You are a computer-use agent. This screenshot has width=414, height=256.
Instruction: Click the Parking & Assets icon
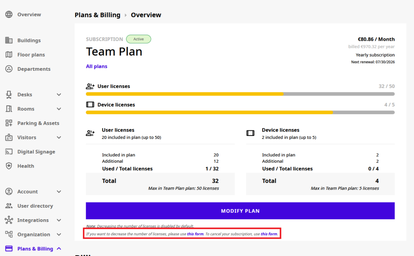coord(9,123)
